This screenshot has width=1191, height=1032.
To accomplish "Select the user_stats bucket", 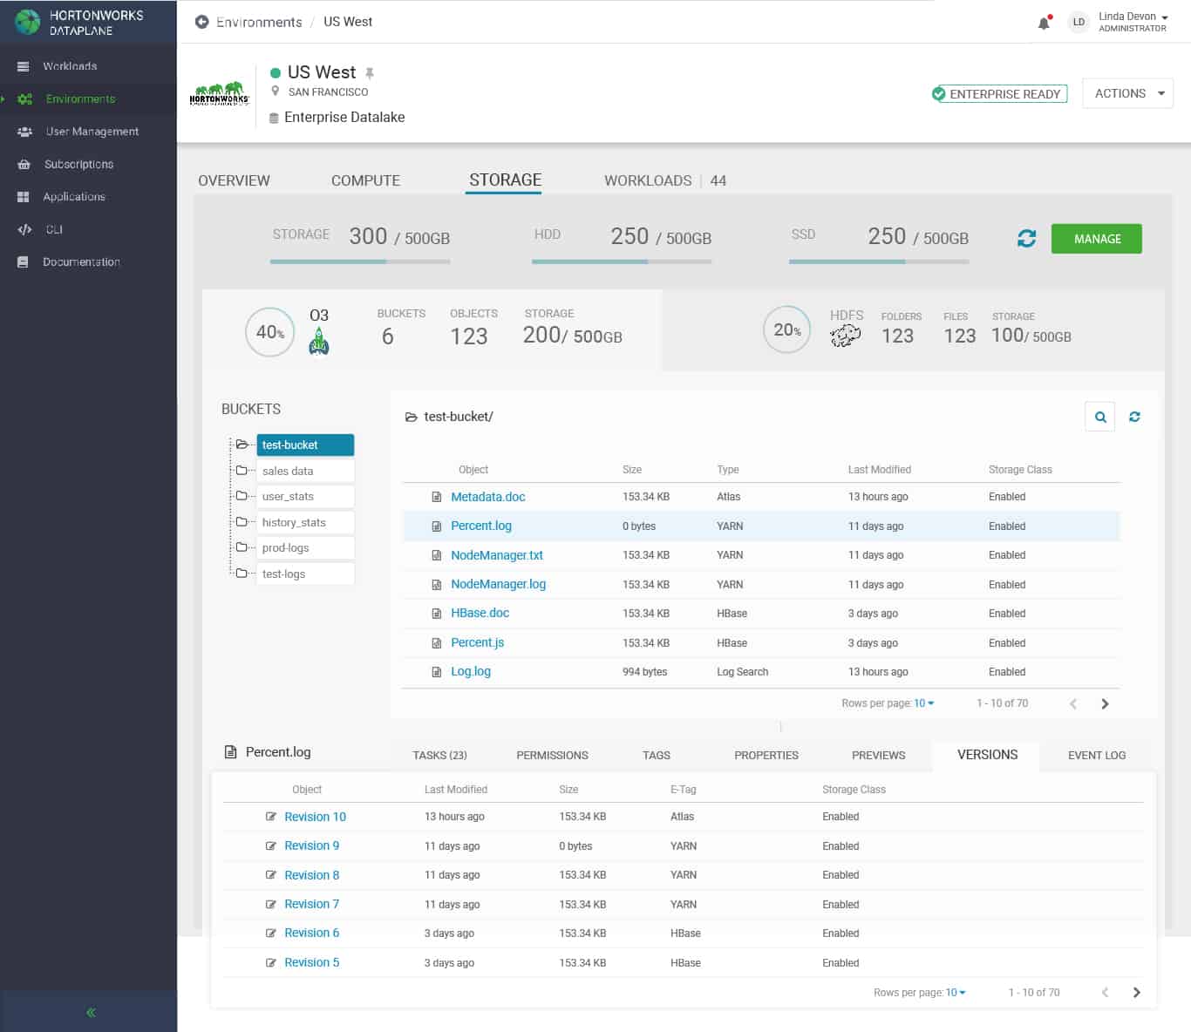I will (x=304, y=496).
